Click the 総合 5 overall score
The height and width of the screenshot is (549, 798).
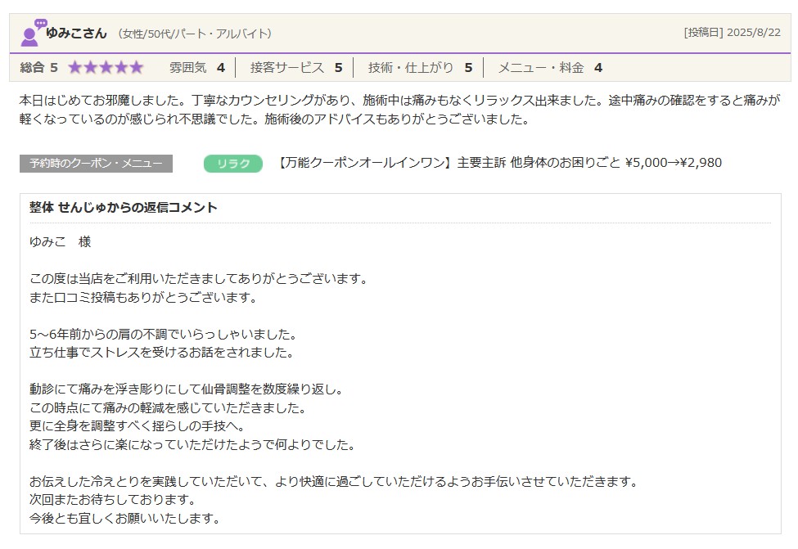[38, 68]
